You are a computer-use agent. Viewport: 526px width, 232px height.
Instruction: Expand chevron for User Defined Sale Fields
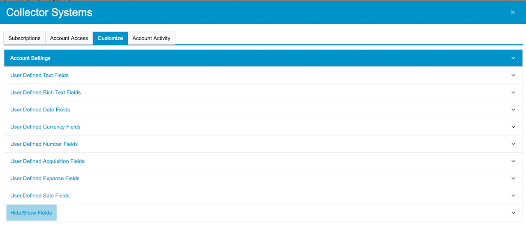513,195
